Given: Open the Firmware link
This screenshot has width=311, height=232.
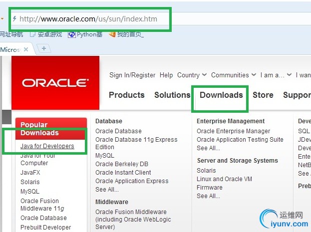Looking at the screenshot, I should (210, 188).
